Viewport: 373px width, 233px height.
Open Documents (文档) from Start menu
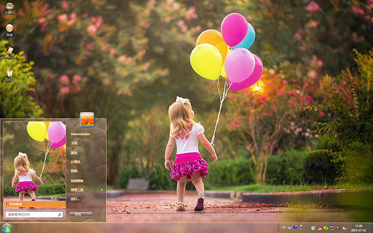click(74, 143)
